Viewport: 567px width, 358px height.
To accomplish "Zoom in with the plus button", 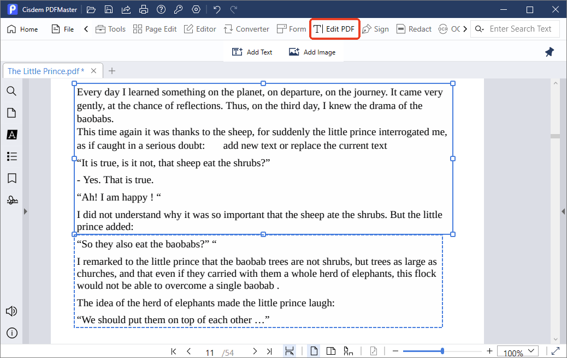I will [x=489, y=351].
